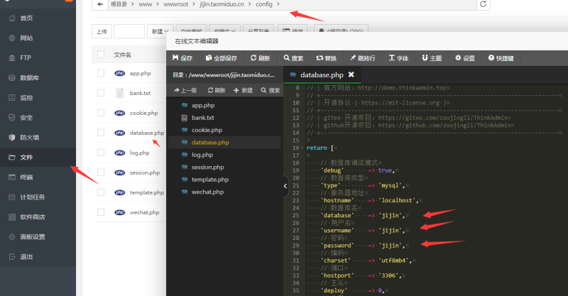Click the refresh icon beside the path bar
568x296 pixels.
coord(483,4)
